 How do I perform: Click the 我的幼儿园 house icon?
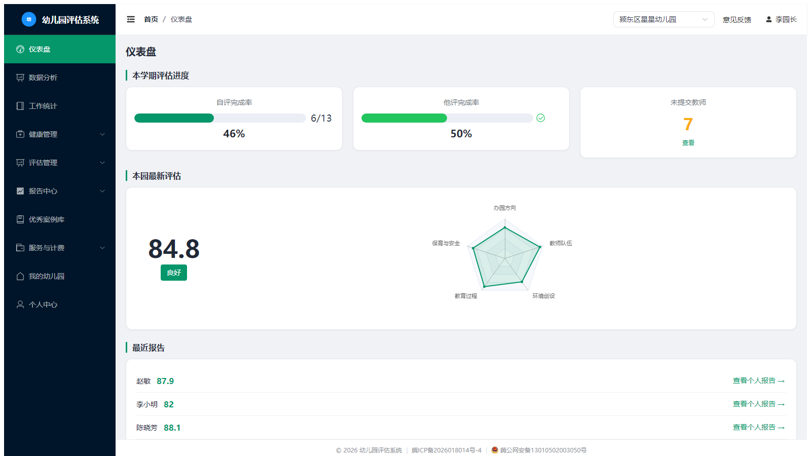coord(20,276)
